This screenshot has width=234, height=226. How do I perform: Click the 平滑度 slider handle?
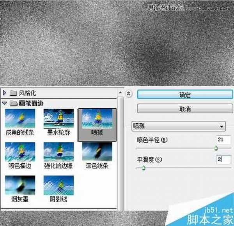click(143, 168)
